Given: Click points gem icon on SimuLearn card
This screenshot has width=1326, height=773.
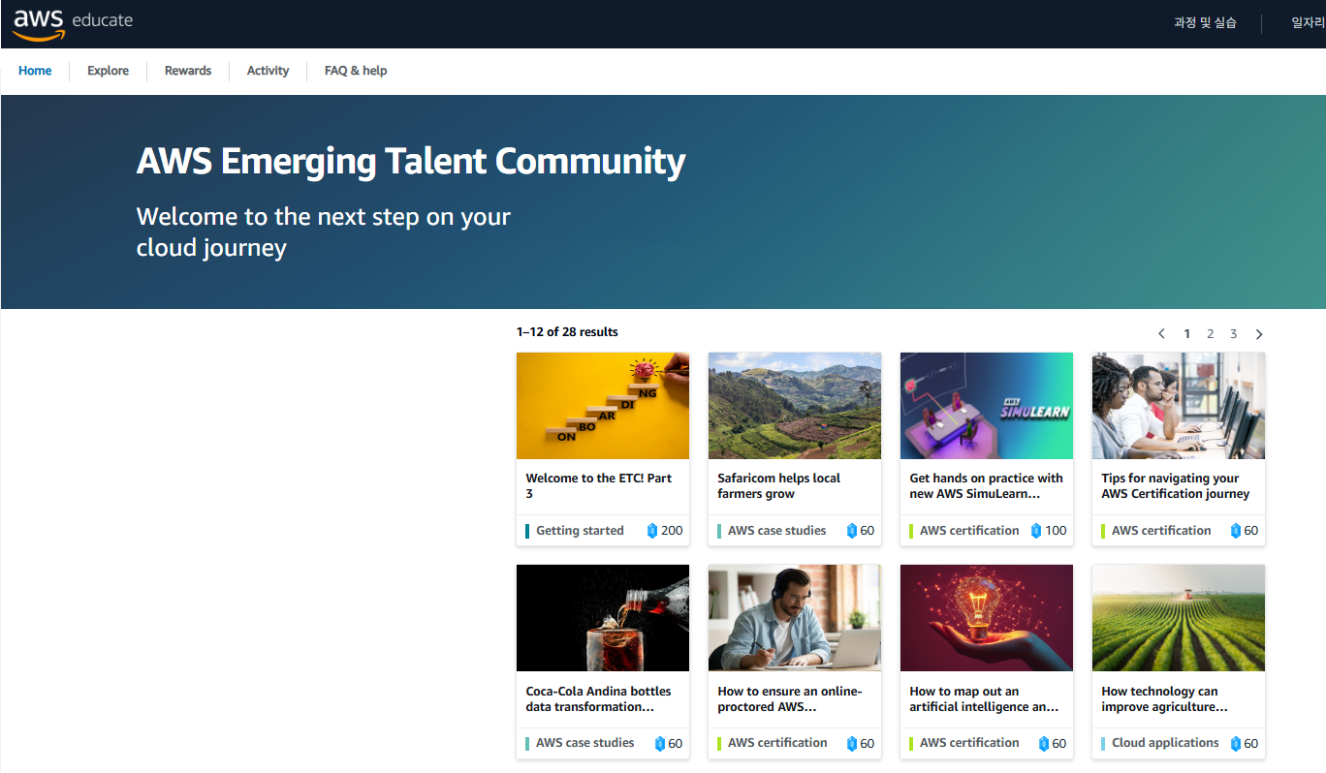Looking at the screenshot, I should click(x=1036, y=531).
